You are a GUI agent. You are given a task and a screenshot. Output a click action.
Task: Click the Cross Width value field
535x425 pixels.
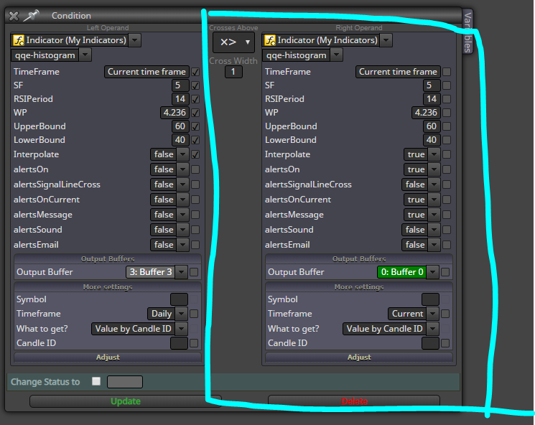click(x=233, y=72)
